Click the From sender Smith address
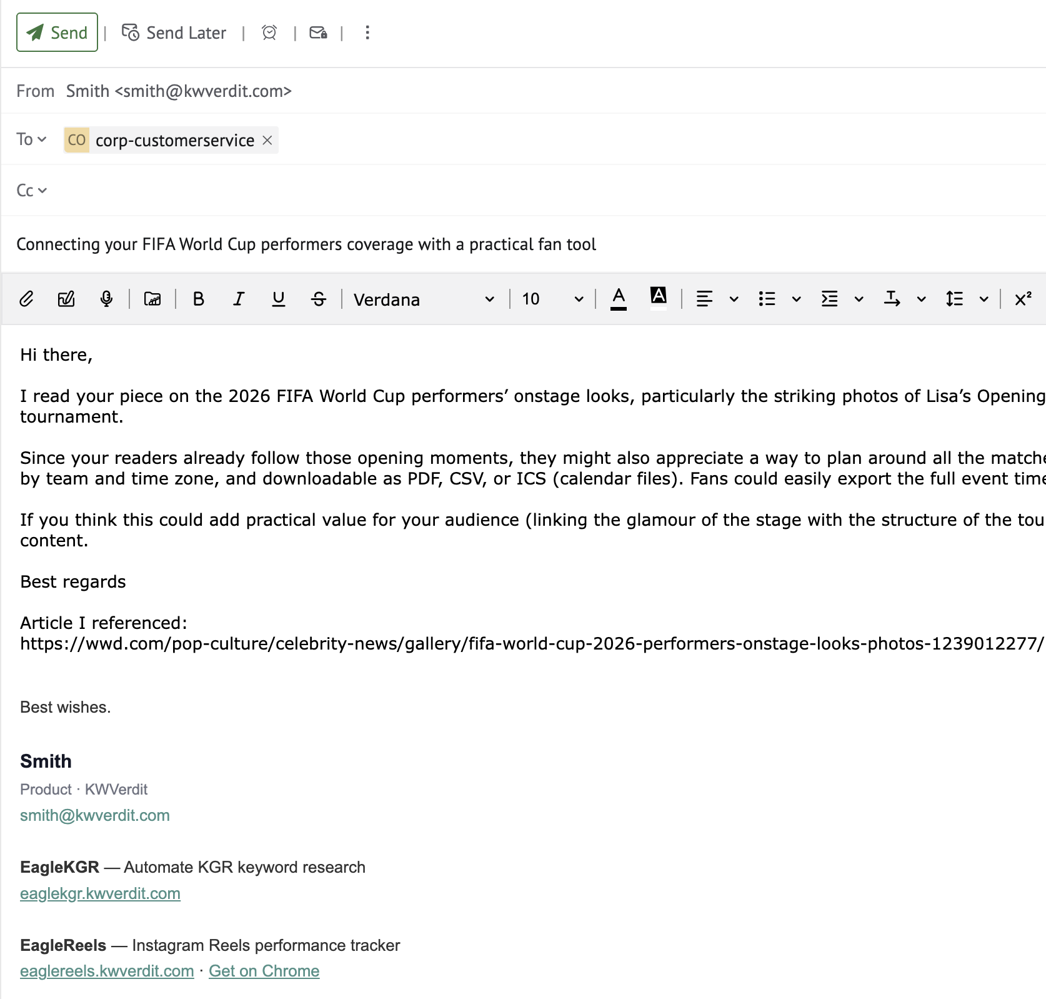Image resolution: width=1046 pixels, height=999 pixels. click(x=179, y=91)
